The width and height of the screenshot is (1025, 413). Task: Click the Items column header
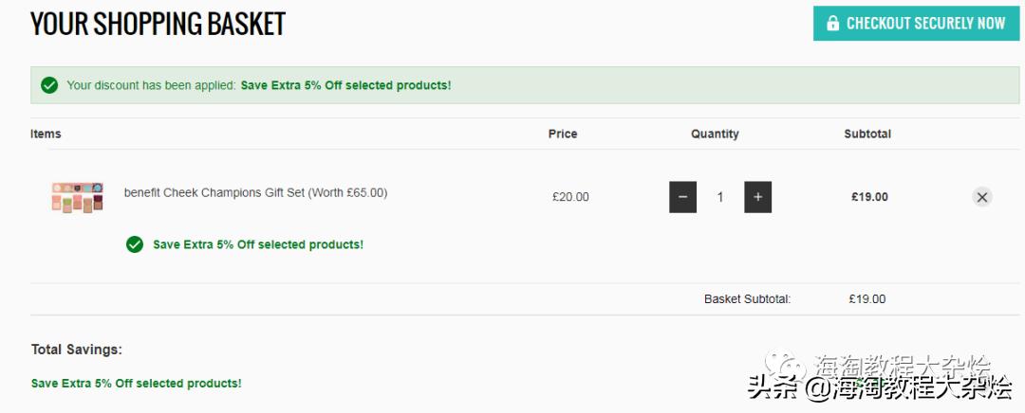click(46, 134)
